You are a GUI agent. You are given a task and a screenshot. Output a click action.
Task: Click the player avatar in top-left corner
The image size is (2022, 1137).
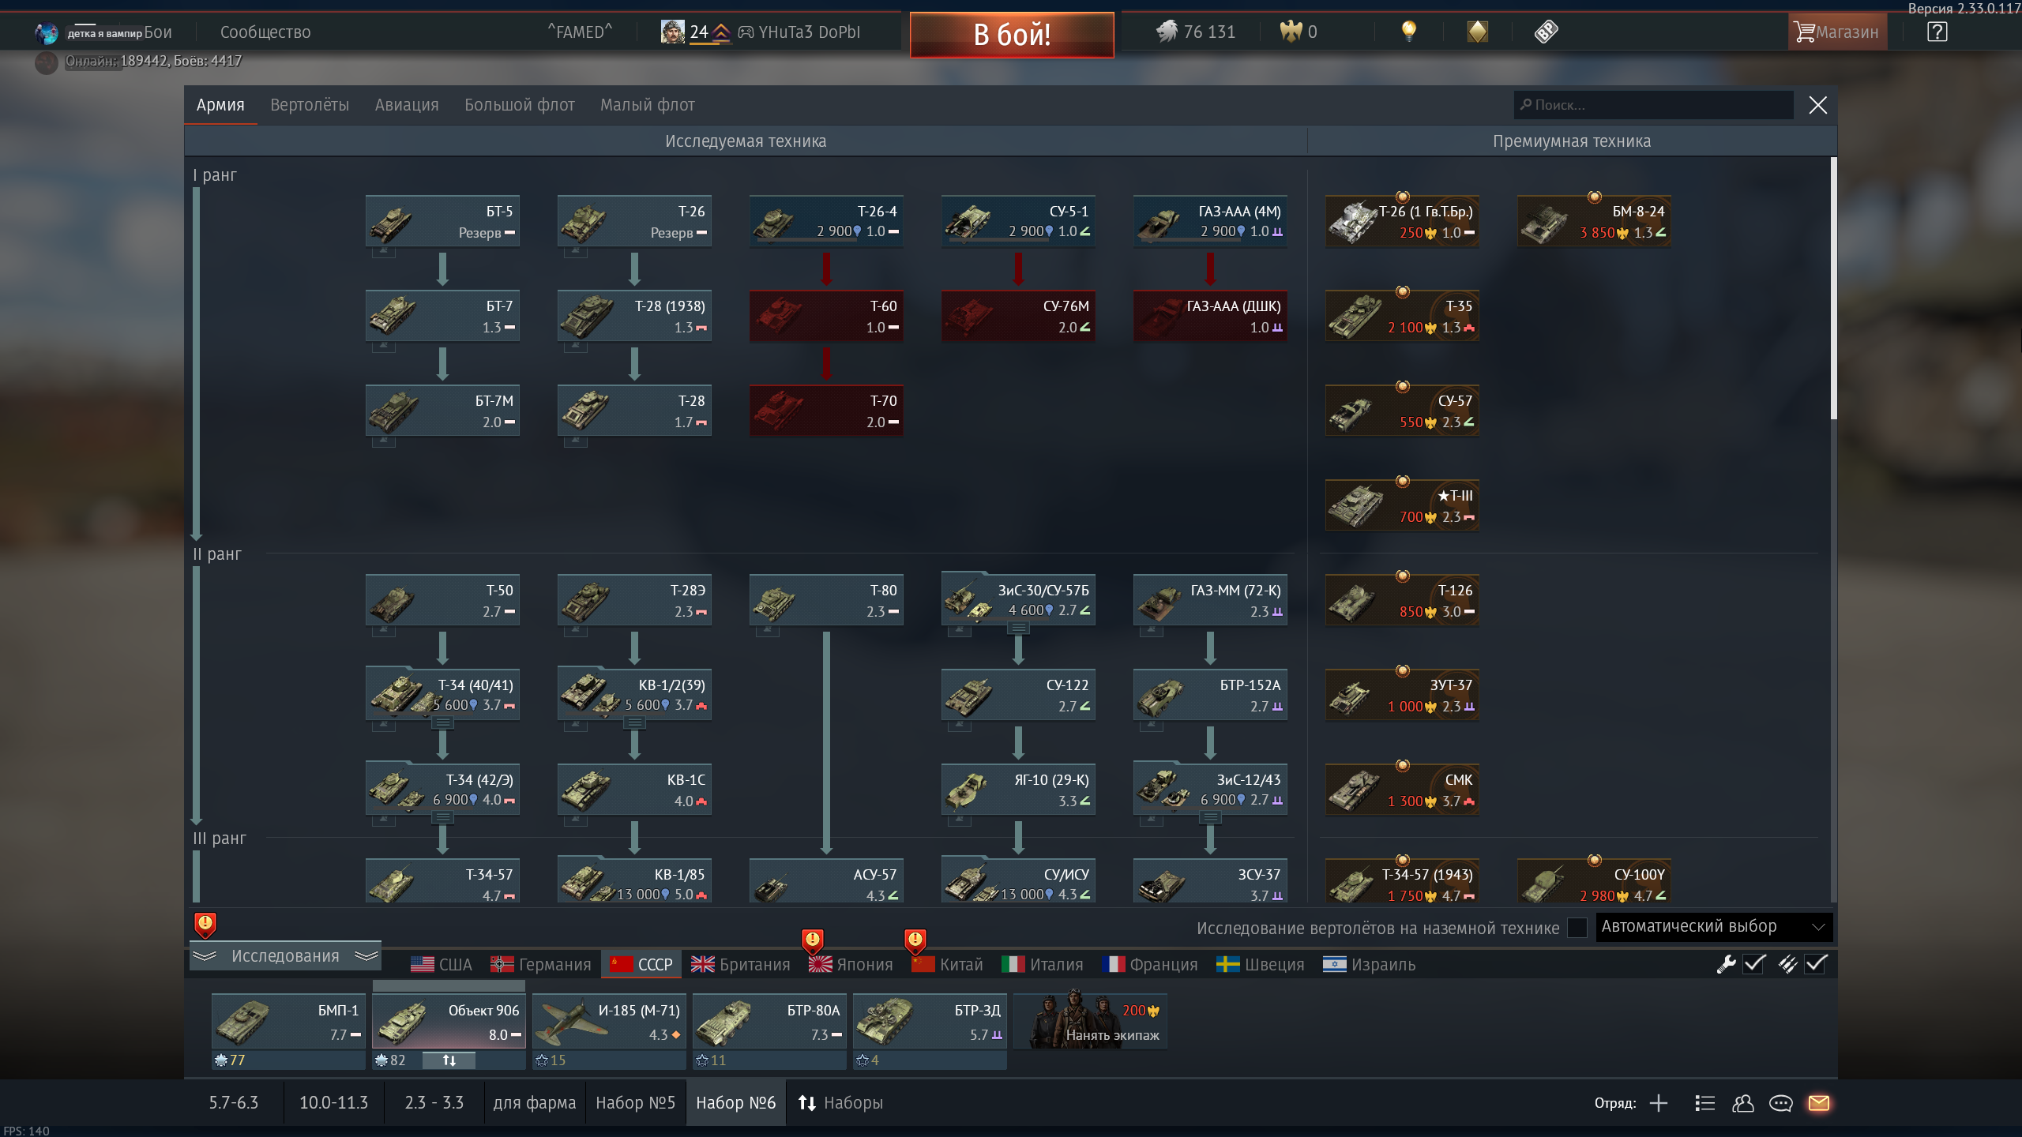(47, 32)
